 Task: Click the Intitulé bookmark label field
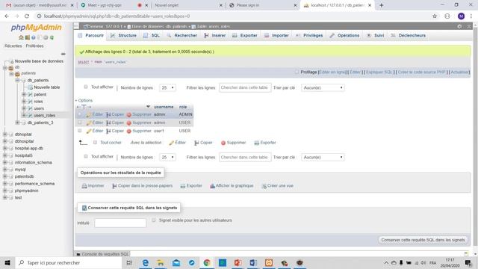tap(120, 223)
